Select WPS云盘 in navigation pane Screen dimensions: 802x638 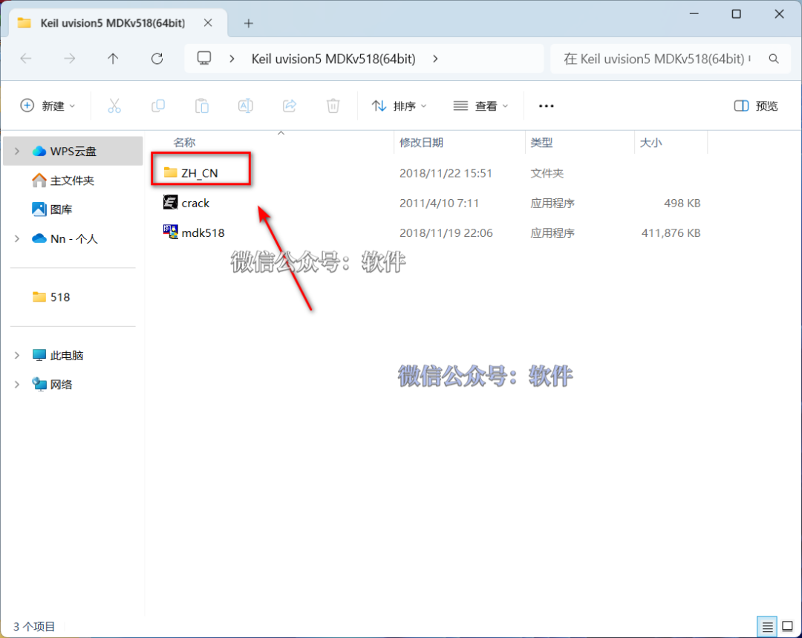tap(73, 151)
